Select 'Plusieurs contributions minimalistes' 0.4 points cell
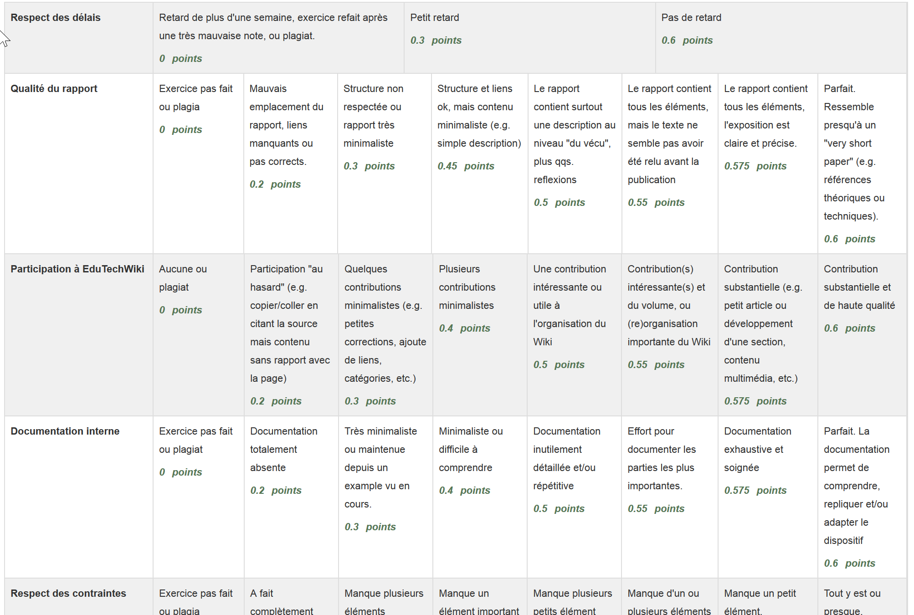Viewport: 914px width, 615px height. (x=480, y=335)
